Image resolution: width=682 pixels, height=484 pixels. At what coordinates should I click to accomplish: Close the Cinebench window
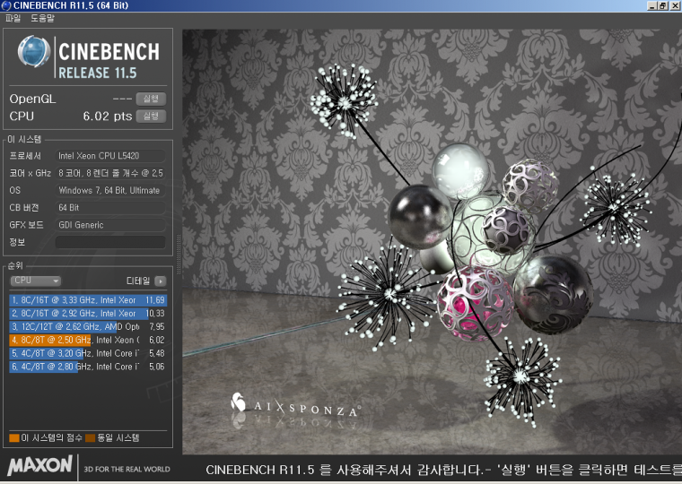675,5
